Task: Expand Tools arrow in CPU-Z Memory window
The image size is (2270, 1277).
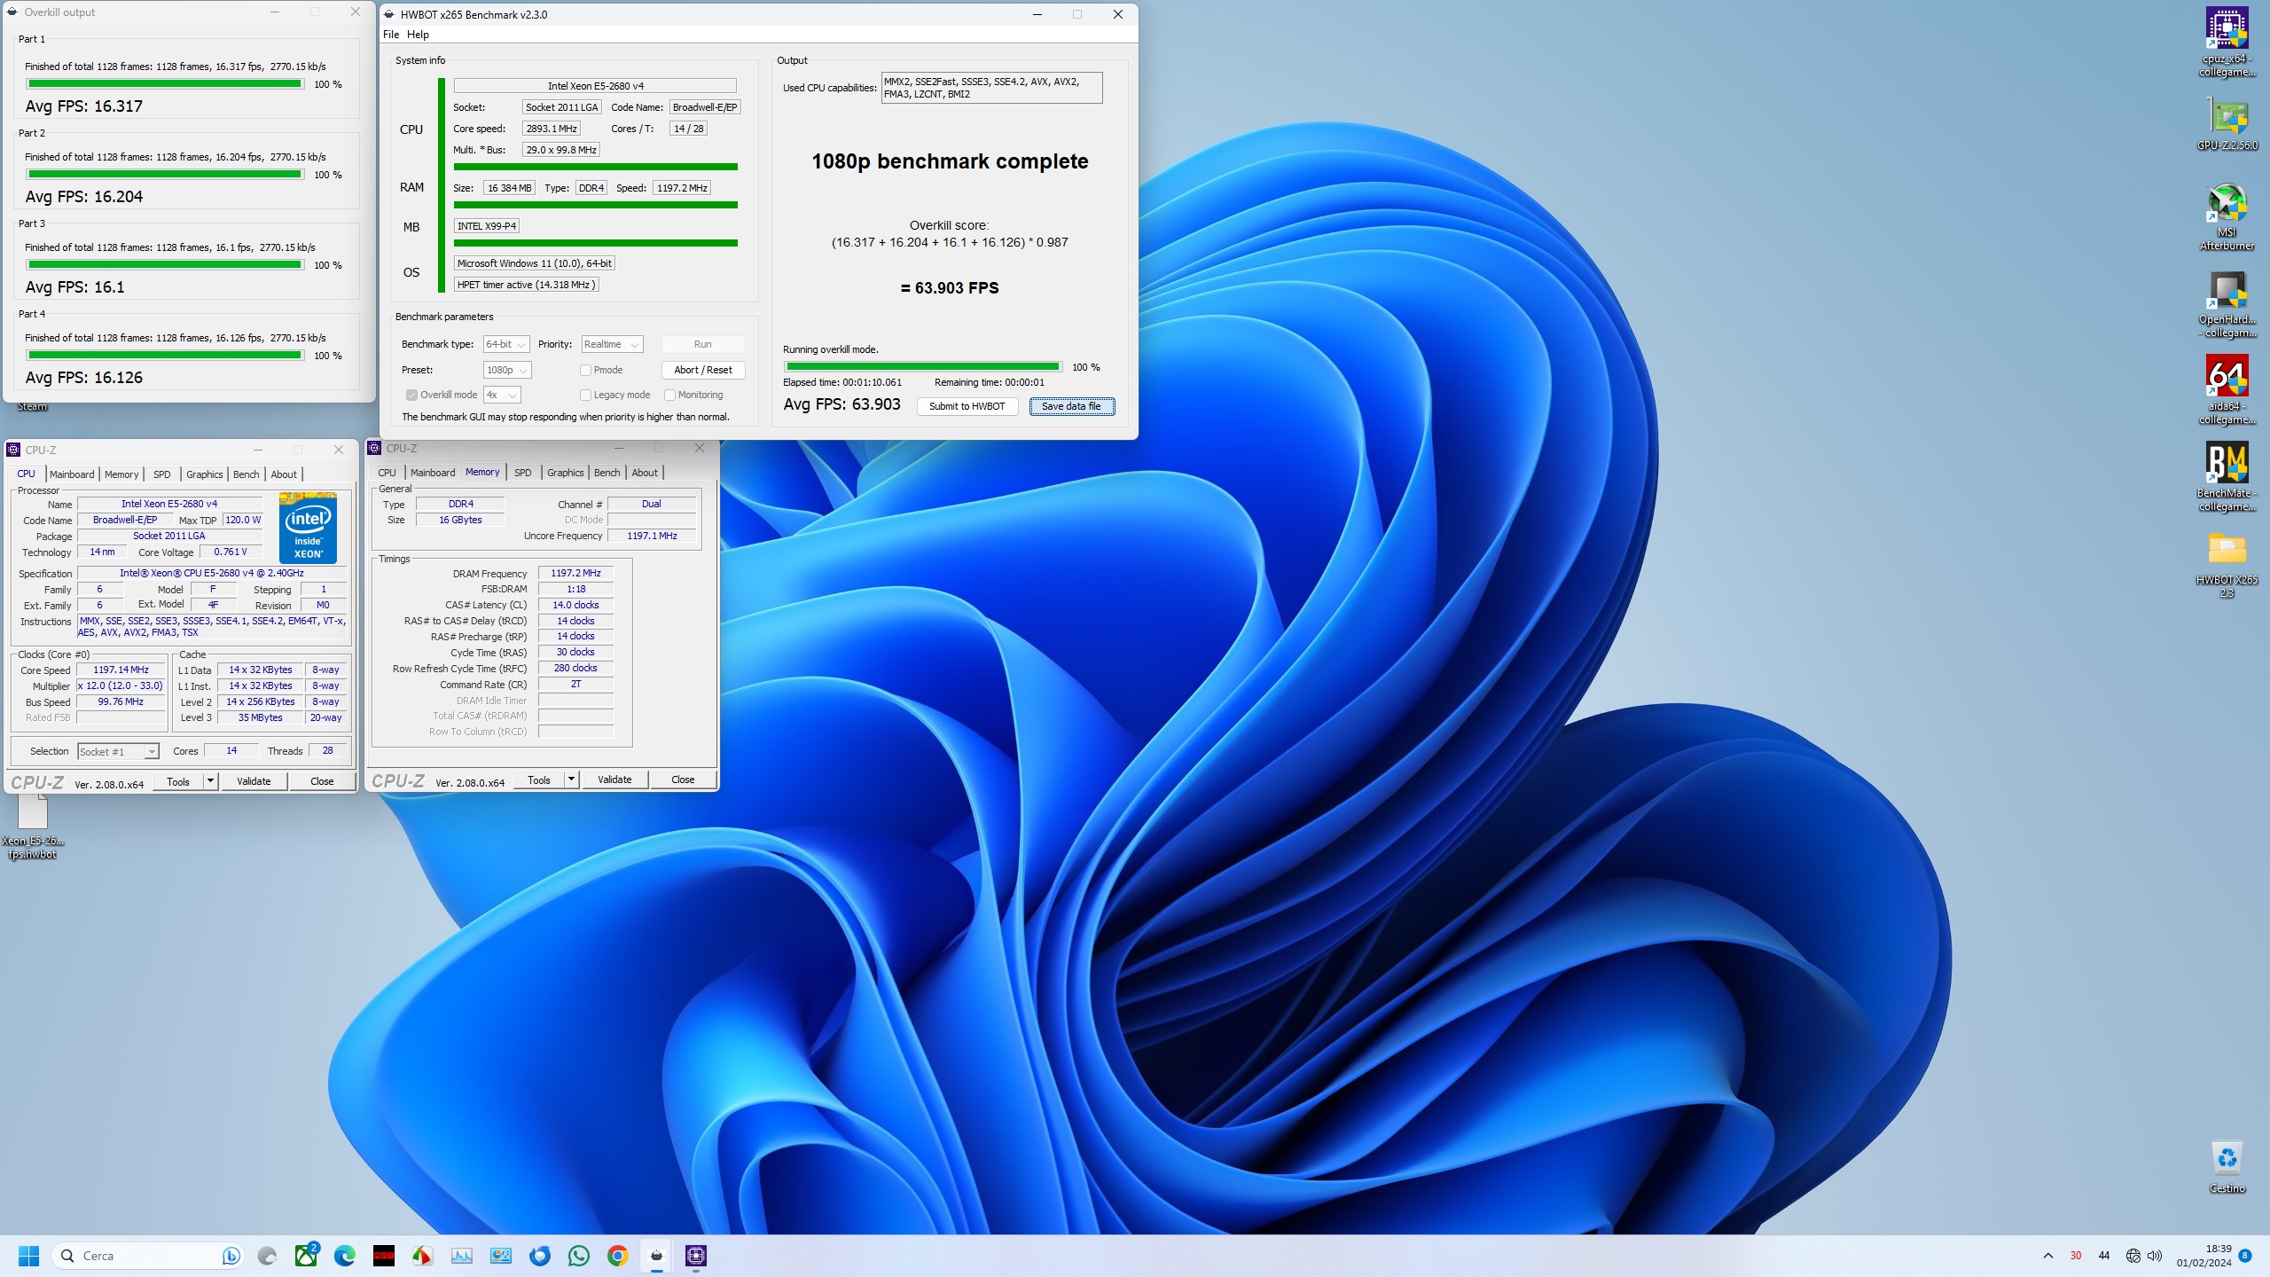Action: 571,780
